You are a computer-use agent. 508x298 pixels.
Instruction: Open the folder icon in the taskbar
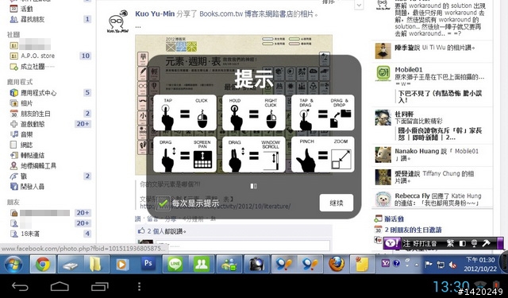pos(95,264)
